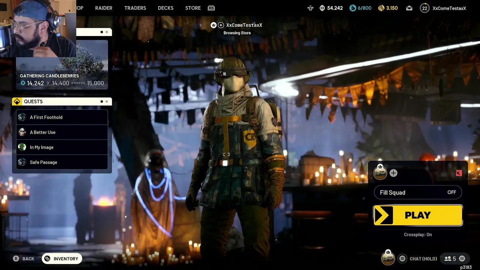
Task: Open quest In My Image
Action: (62, 147)
